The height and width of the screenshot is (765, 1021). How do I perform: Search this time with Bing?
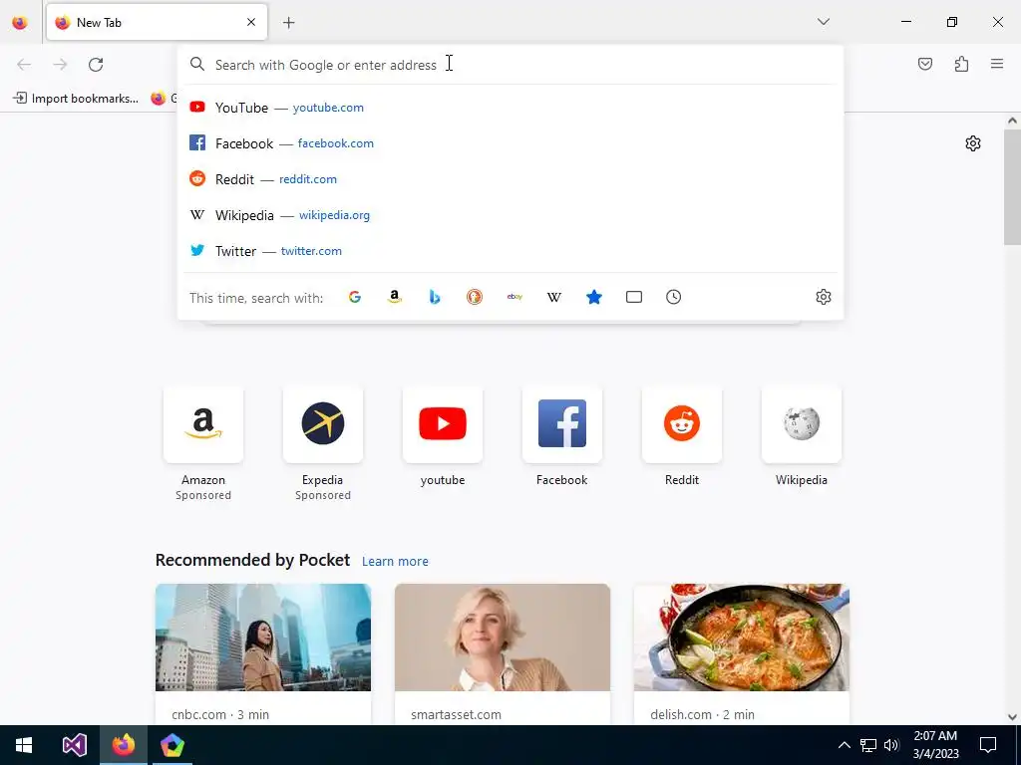[x=435, y=297]
